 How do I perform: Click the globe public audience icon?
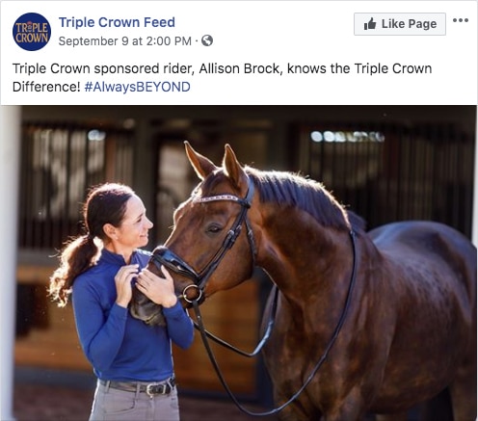click(x=207, y=40)
